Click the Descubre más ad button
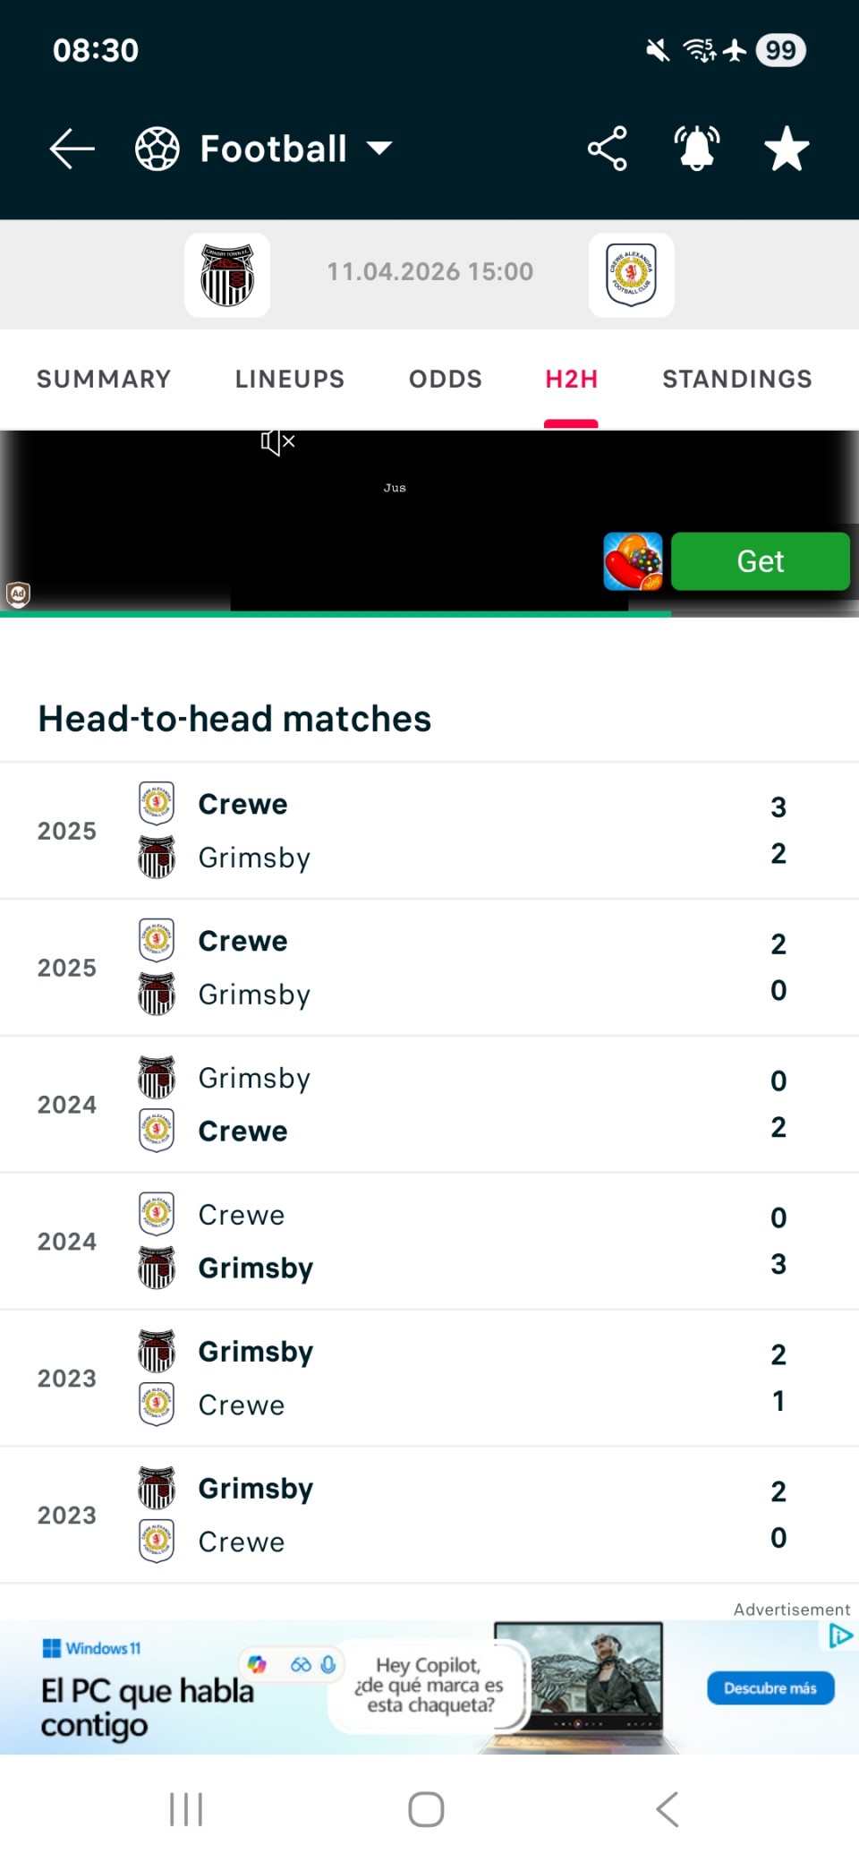 point(770,1687)
